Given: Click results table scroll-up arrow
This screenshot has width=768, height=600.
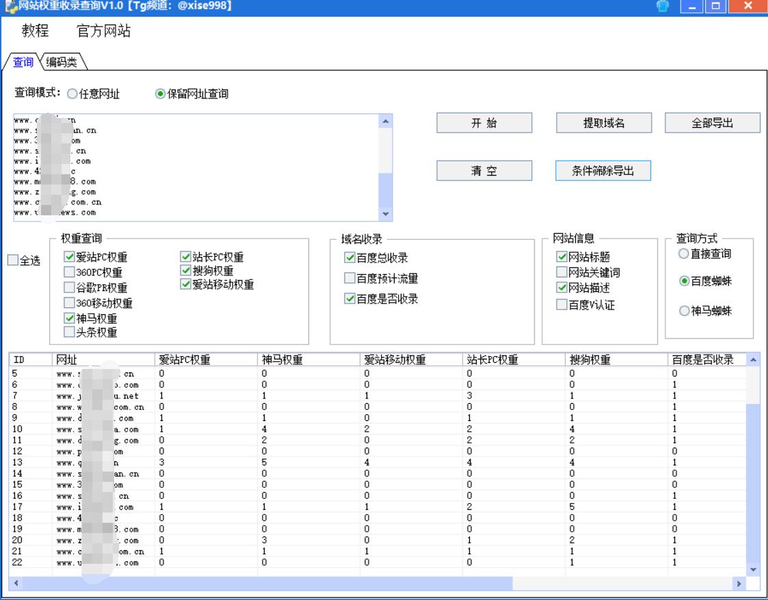Looking at the screenshot, I should (753, 360).
